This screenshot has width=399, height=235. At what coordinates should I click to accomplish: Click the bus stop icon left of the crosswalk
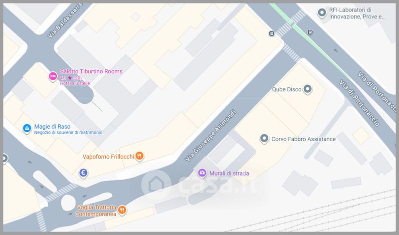(271, 34)
